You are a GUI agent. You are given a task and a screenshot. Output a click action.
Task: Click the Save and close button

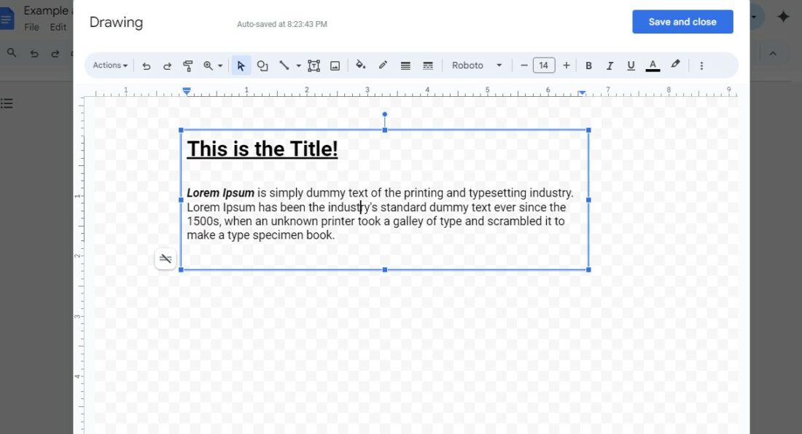(x=682, y=22)
